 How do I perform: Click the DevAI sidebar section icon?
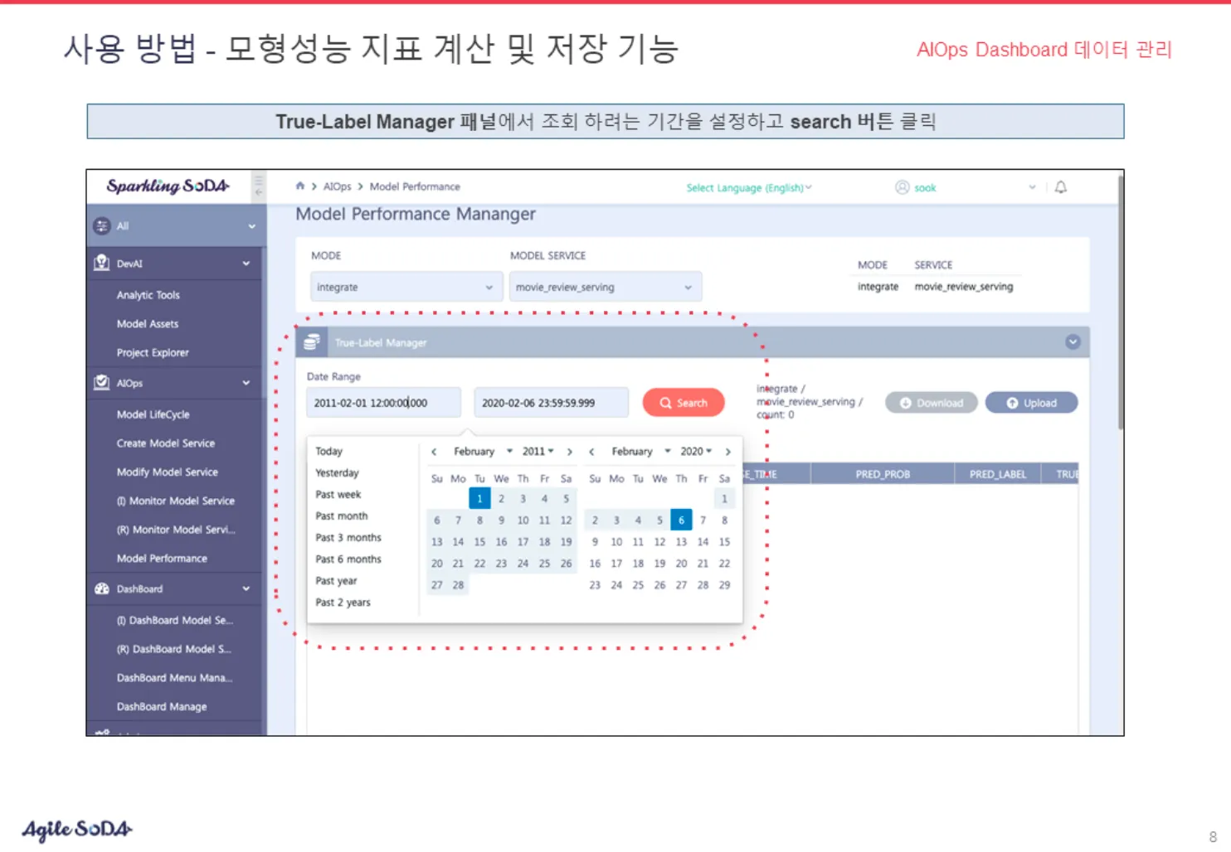[x=102, y=264]
